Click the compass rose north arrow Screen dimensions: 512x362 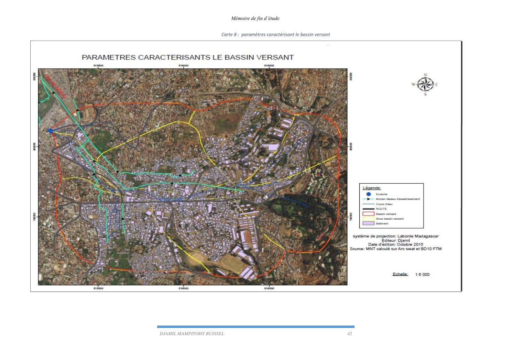[x=426, y=84]
